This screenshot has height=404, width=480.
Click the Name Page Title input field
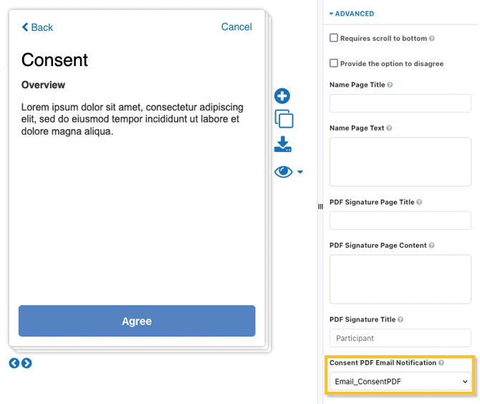[400, 103]
